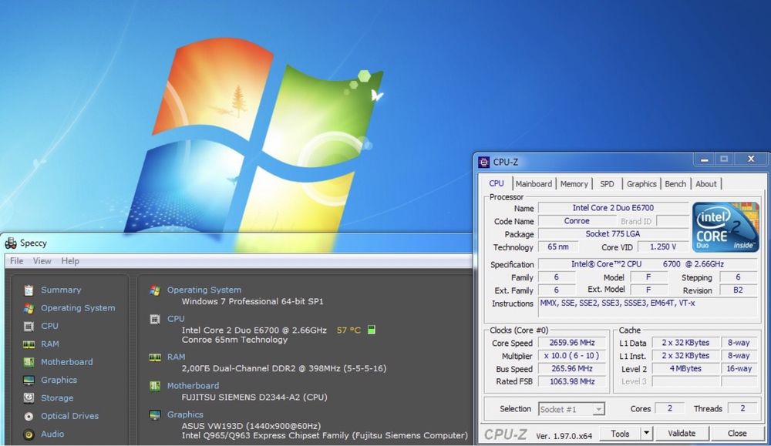
Task: Click the Motherboard heading link in Speccy summary
Action: click(x=193, y=386)
